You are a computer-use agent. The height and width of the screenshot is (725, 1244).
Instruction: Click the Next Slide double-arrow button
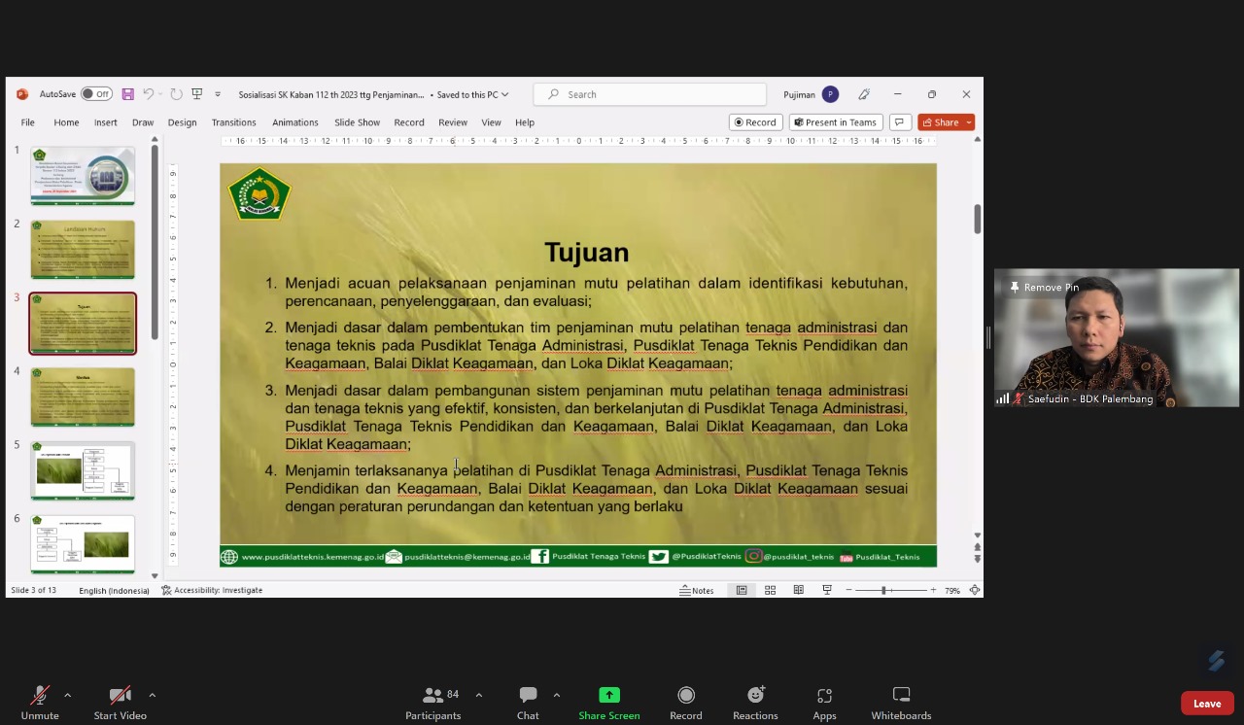pos(978,559)
